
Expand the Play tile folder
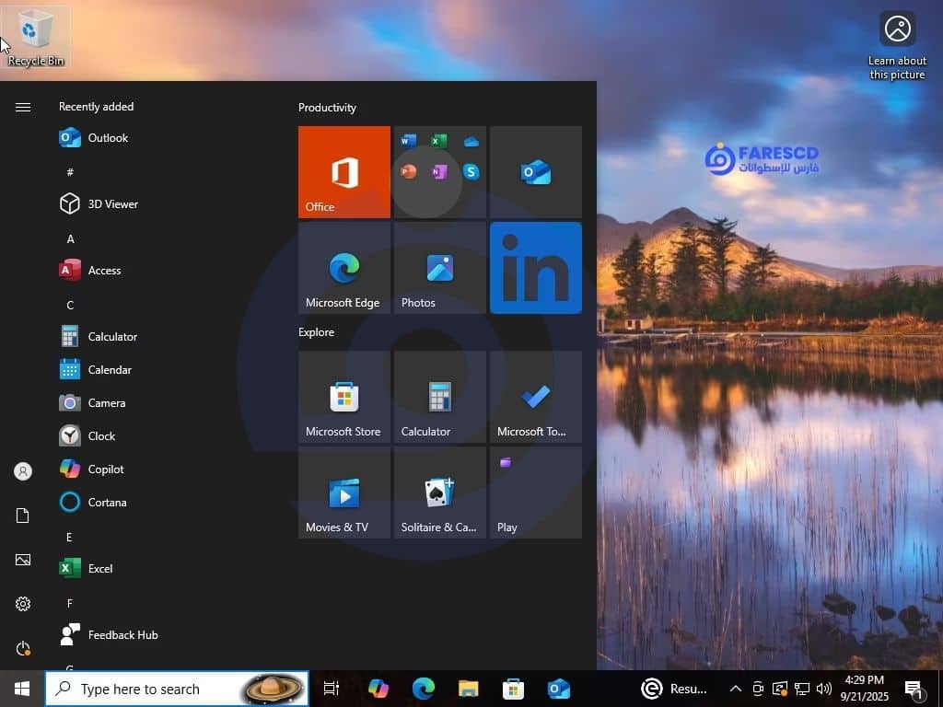pos(536,493)
